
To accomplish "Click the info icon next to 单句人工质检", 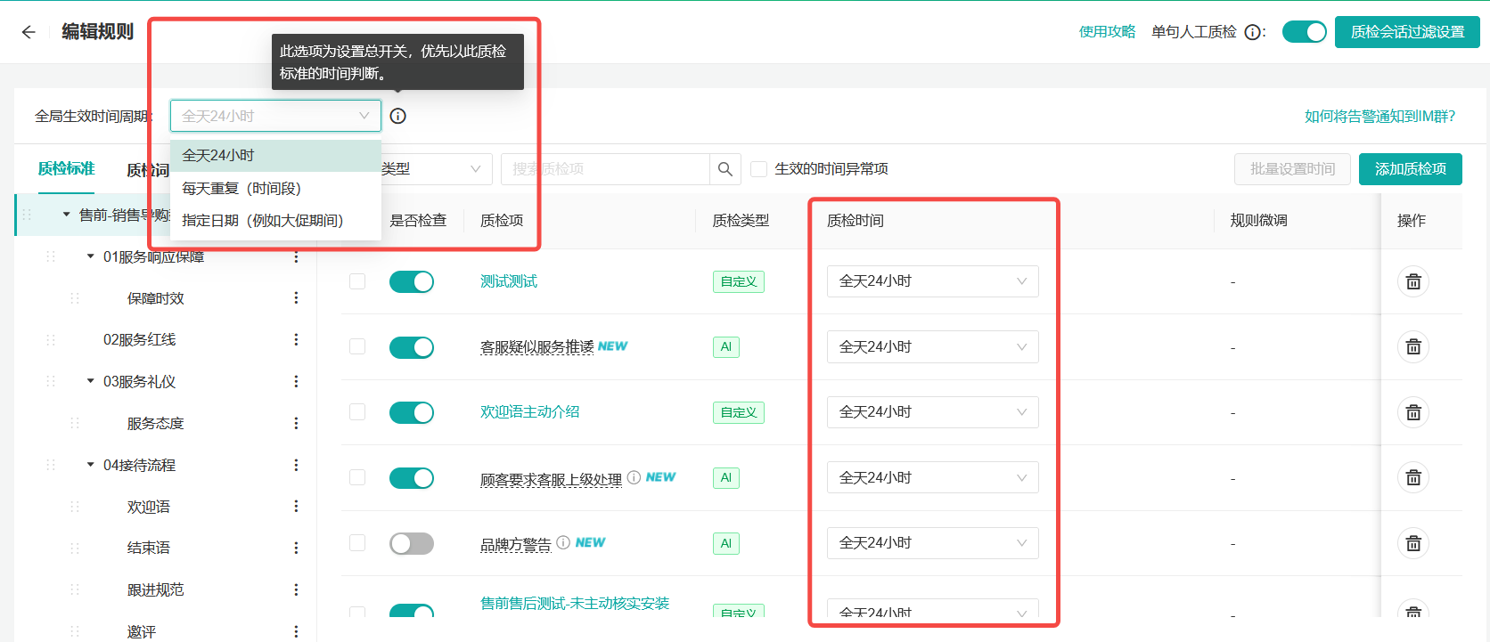I will pos(1252,32).
